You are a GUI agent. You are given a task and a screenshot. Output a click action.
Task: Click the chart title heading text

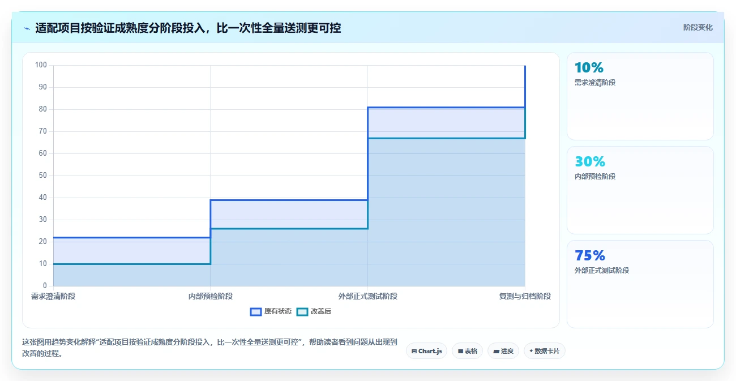[188, 28]
